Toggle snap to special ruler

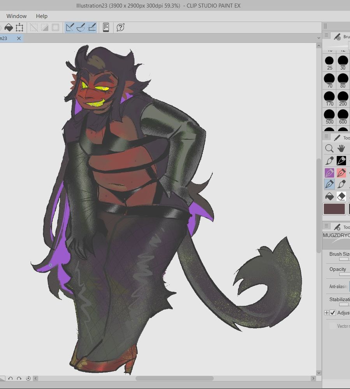click(81, 28)
